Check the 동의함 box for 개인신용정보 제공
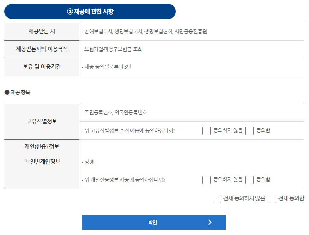Screen dimensions: 309x235 point(250,179)
